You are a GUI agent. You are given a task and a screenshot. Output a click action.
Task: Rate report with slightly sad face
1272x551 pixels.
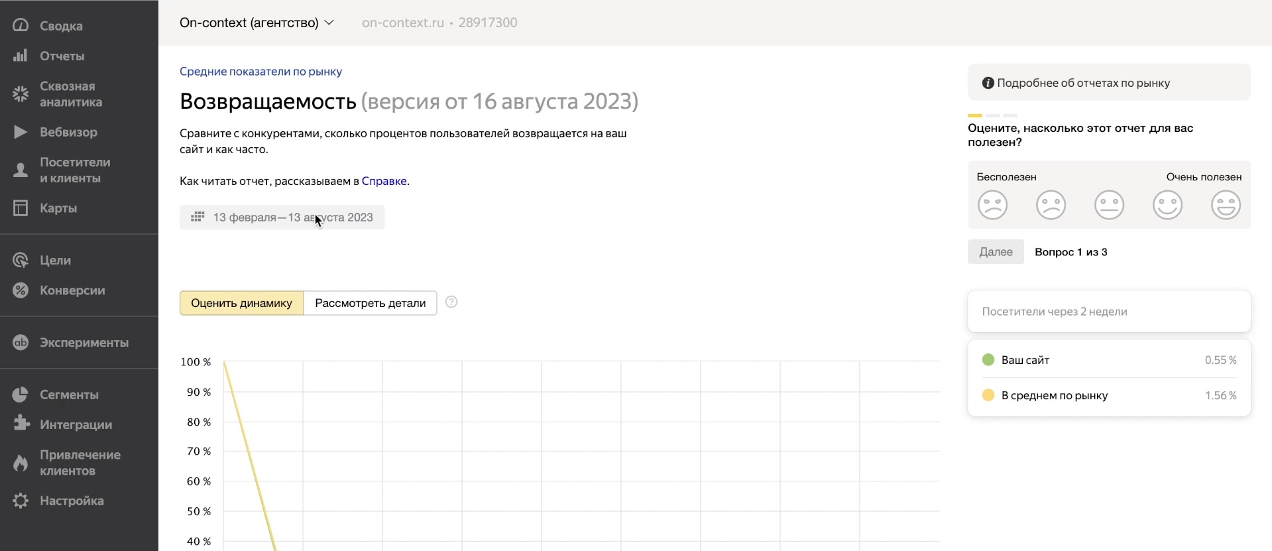[1051, 205]
